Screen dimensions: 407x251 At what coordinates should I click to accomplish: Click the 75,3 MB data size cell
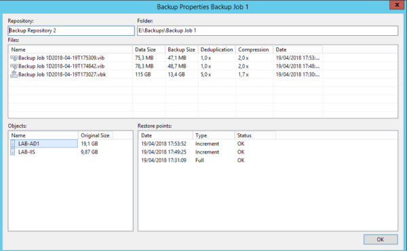[x=144, y=58]
